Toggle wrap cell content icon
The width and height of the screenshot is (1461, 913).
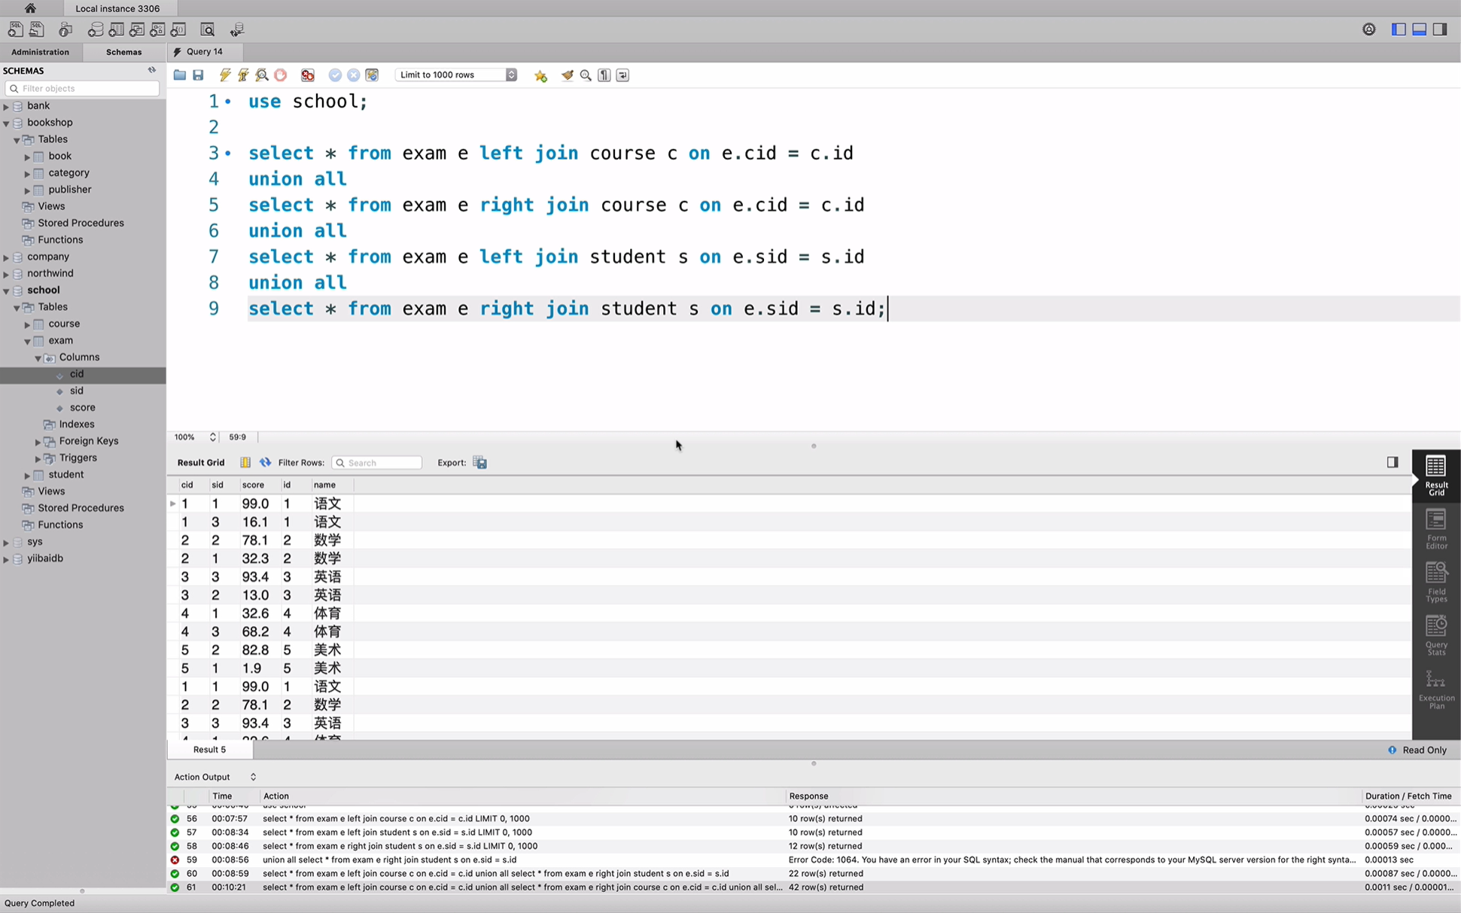click(245, 462)
